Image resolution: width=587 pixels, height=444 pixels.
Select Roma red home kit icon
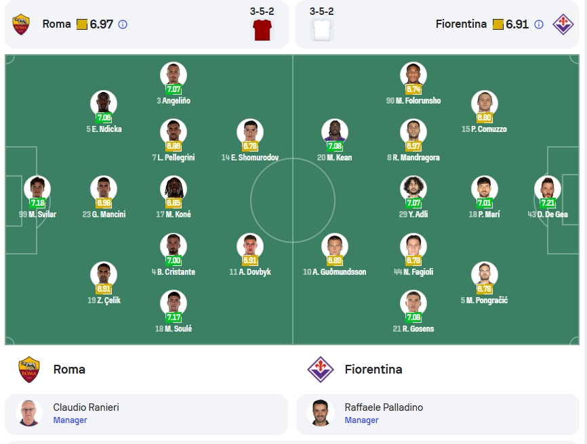pyautogui.click(x=262, y=30)
